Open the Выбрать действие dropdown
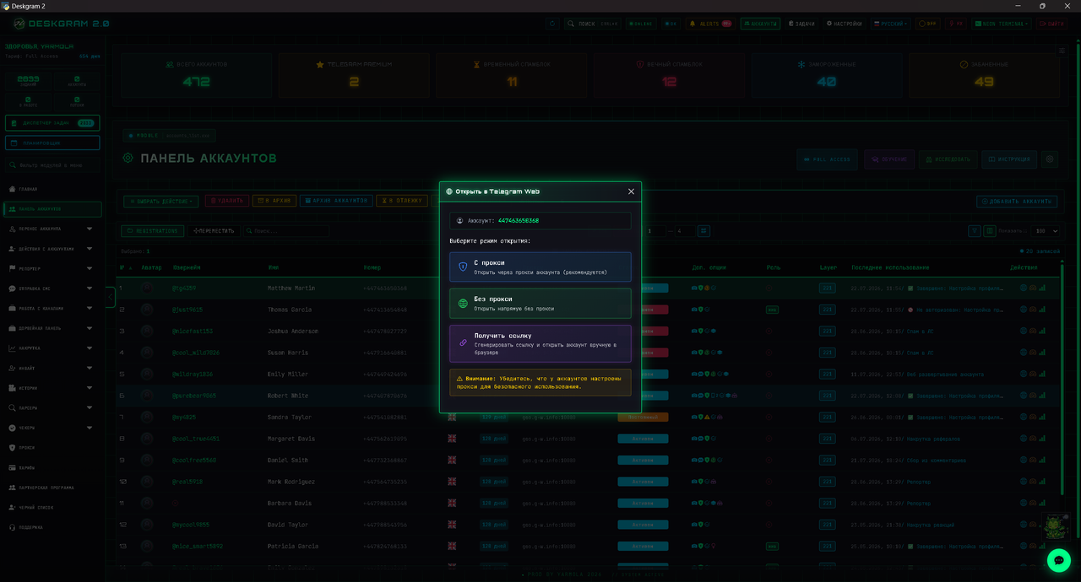Image resolution: width=1081 pixels, height=582 pixels. coord(161,202)
